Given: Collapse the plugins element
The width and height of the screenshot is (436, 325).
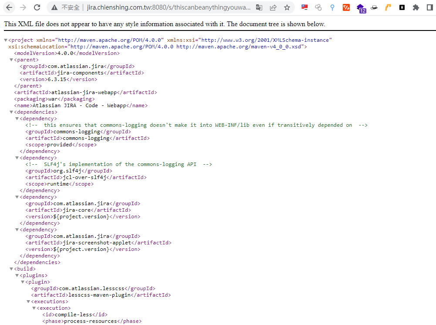Looking at the screenshot, I should (17, 275).
